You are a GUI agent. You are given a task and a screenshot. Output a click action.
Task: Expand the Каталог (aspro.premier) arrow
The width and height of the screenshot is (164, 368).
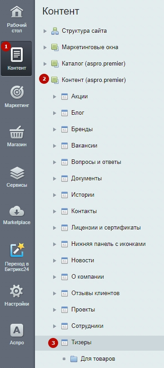tap(45, 64)
